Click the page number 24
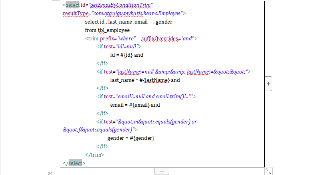This screenshot has width=317, height=175. [x=50, y=173]
